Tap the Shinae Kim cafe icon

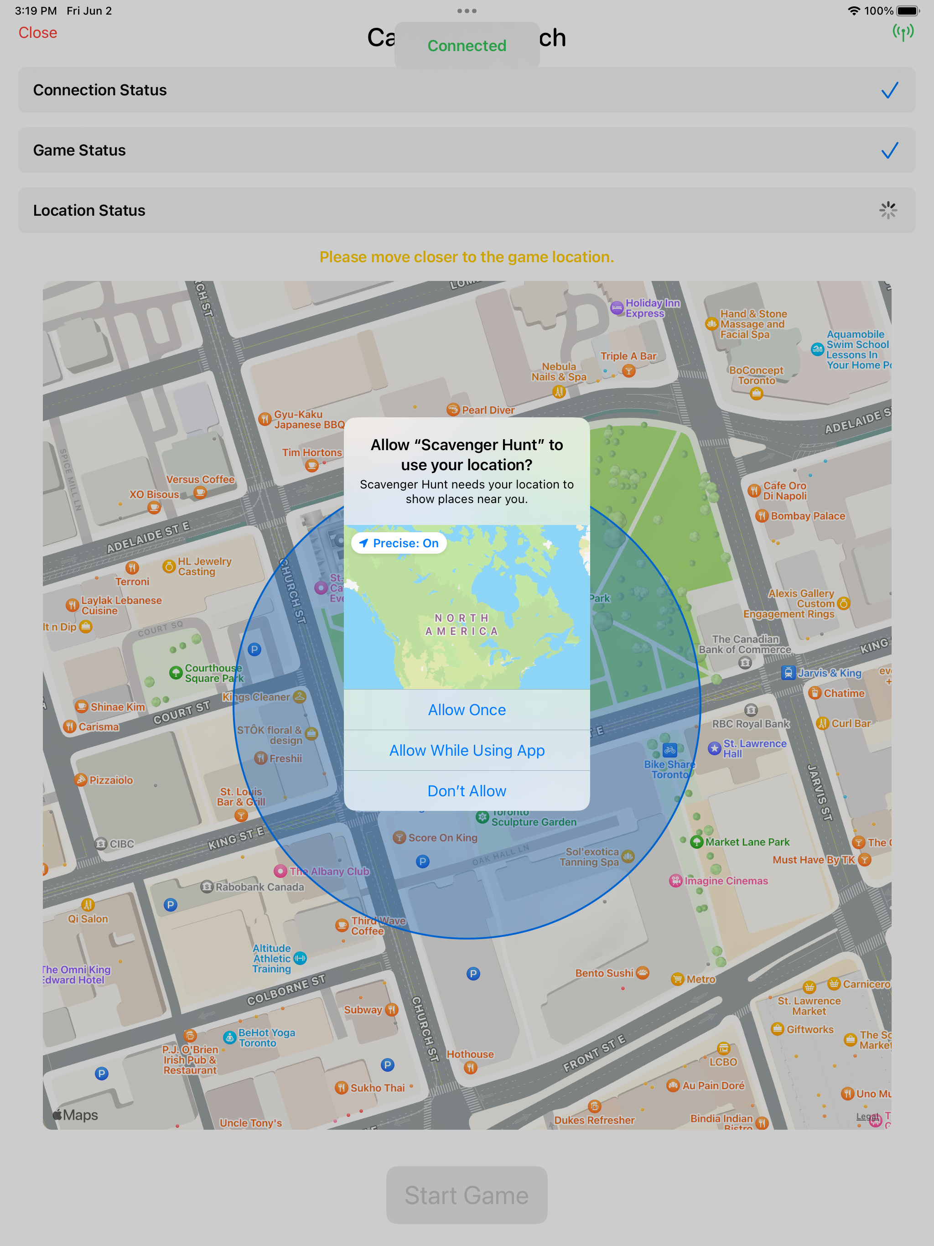click(82, 706)
